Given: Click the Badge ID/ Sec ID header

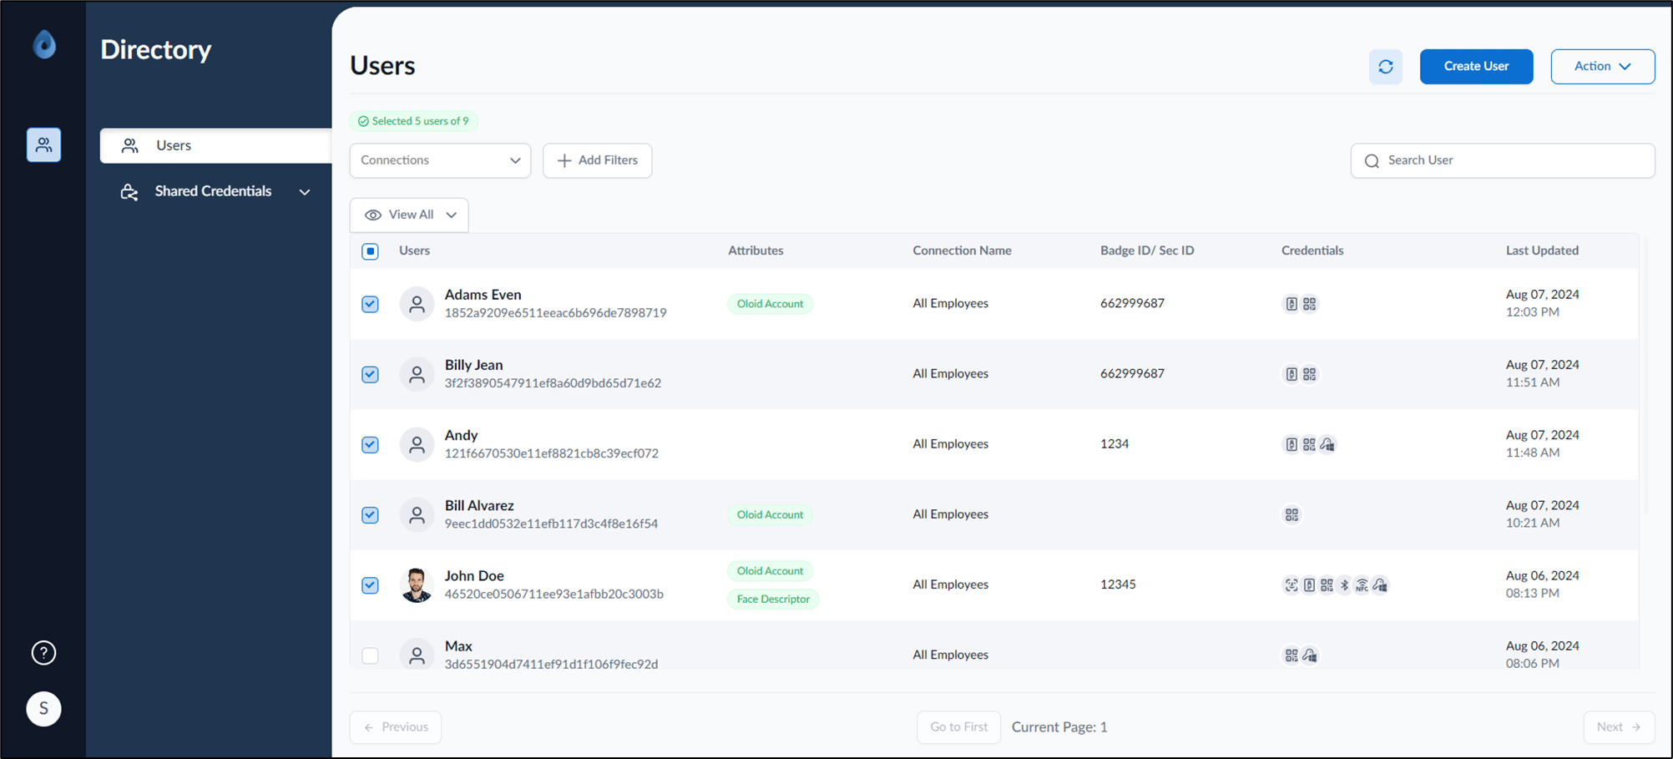Looking at the screenshot, I should click(1147, 250).
